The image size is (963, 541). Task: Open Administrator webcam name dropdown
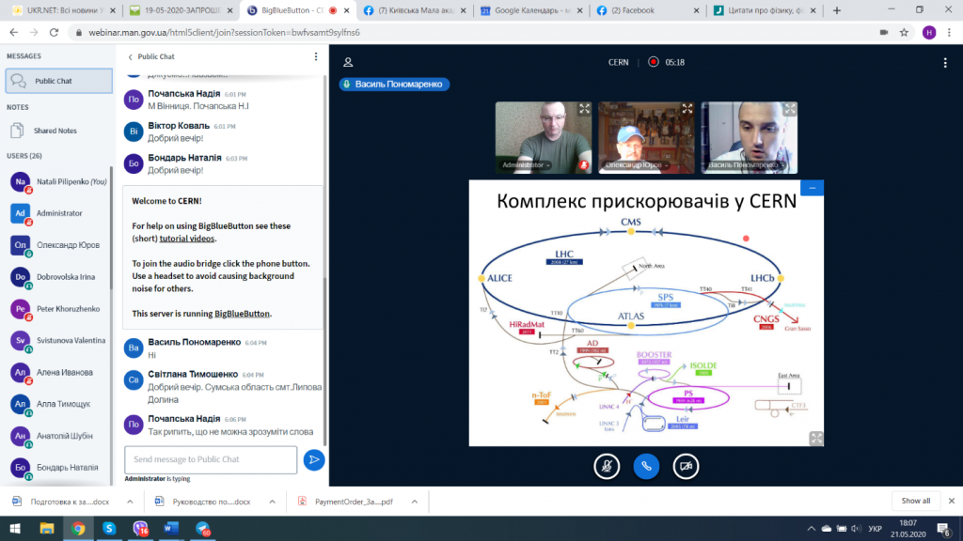pyautogui.click(x=526, y=165)
